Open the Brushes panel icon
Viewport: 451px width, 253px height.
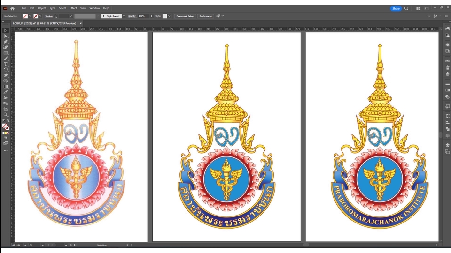[447, 67]
